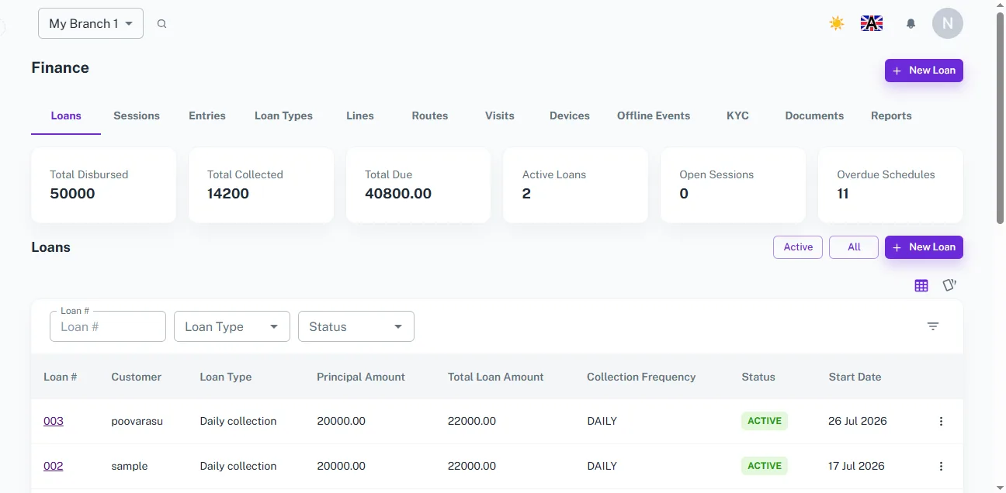This screenshot has height=493, width=1006.
Task: Show All loans button
Action: [854, 247]
